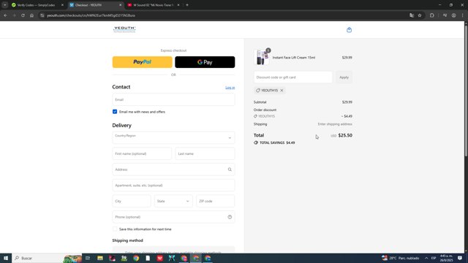This screenshot has width=468, height=263.
Task: Open Task View on the taskbar
Action: pos(88,258)
